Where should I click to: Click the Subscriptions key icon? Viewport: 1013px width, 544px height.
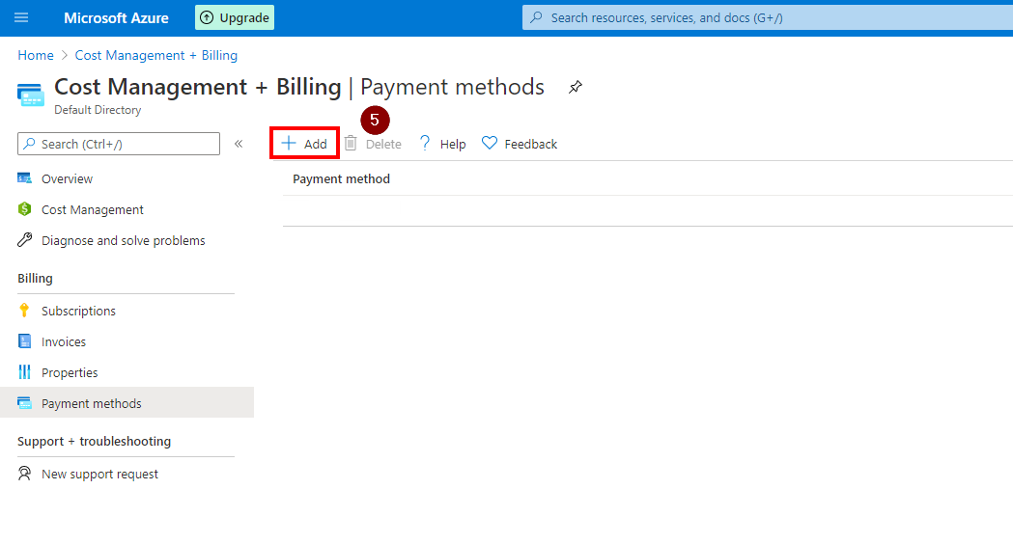tap(24, 311)
